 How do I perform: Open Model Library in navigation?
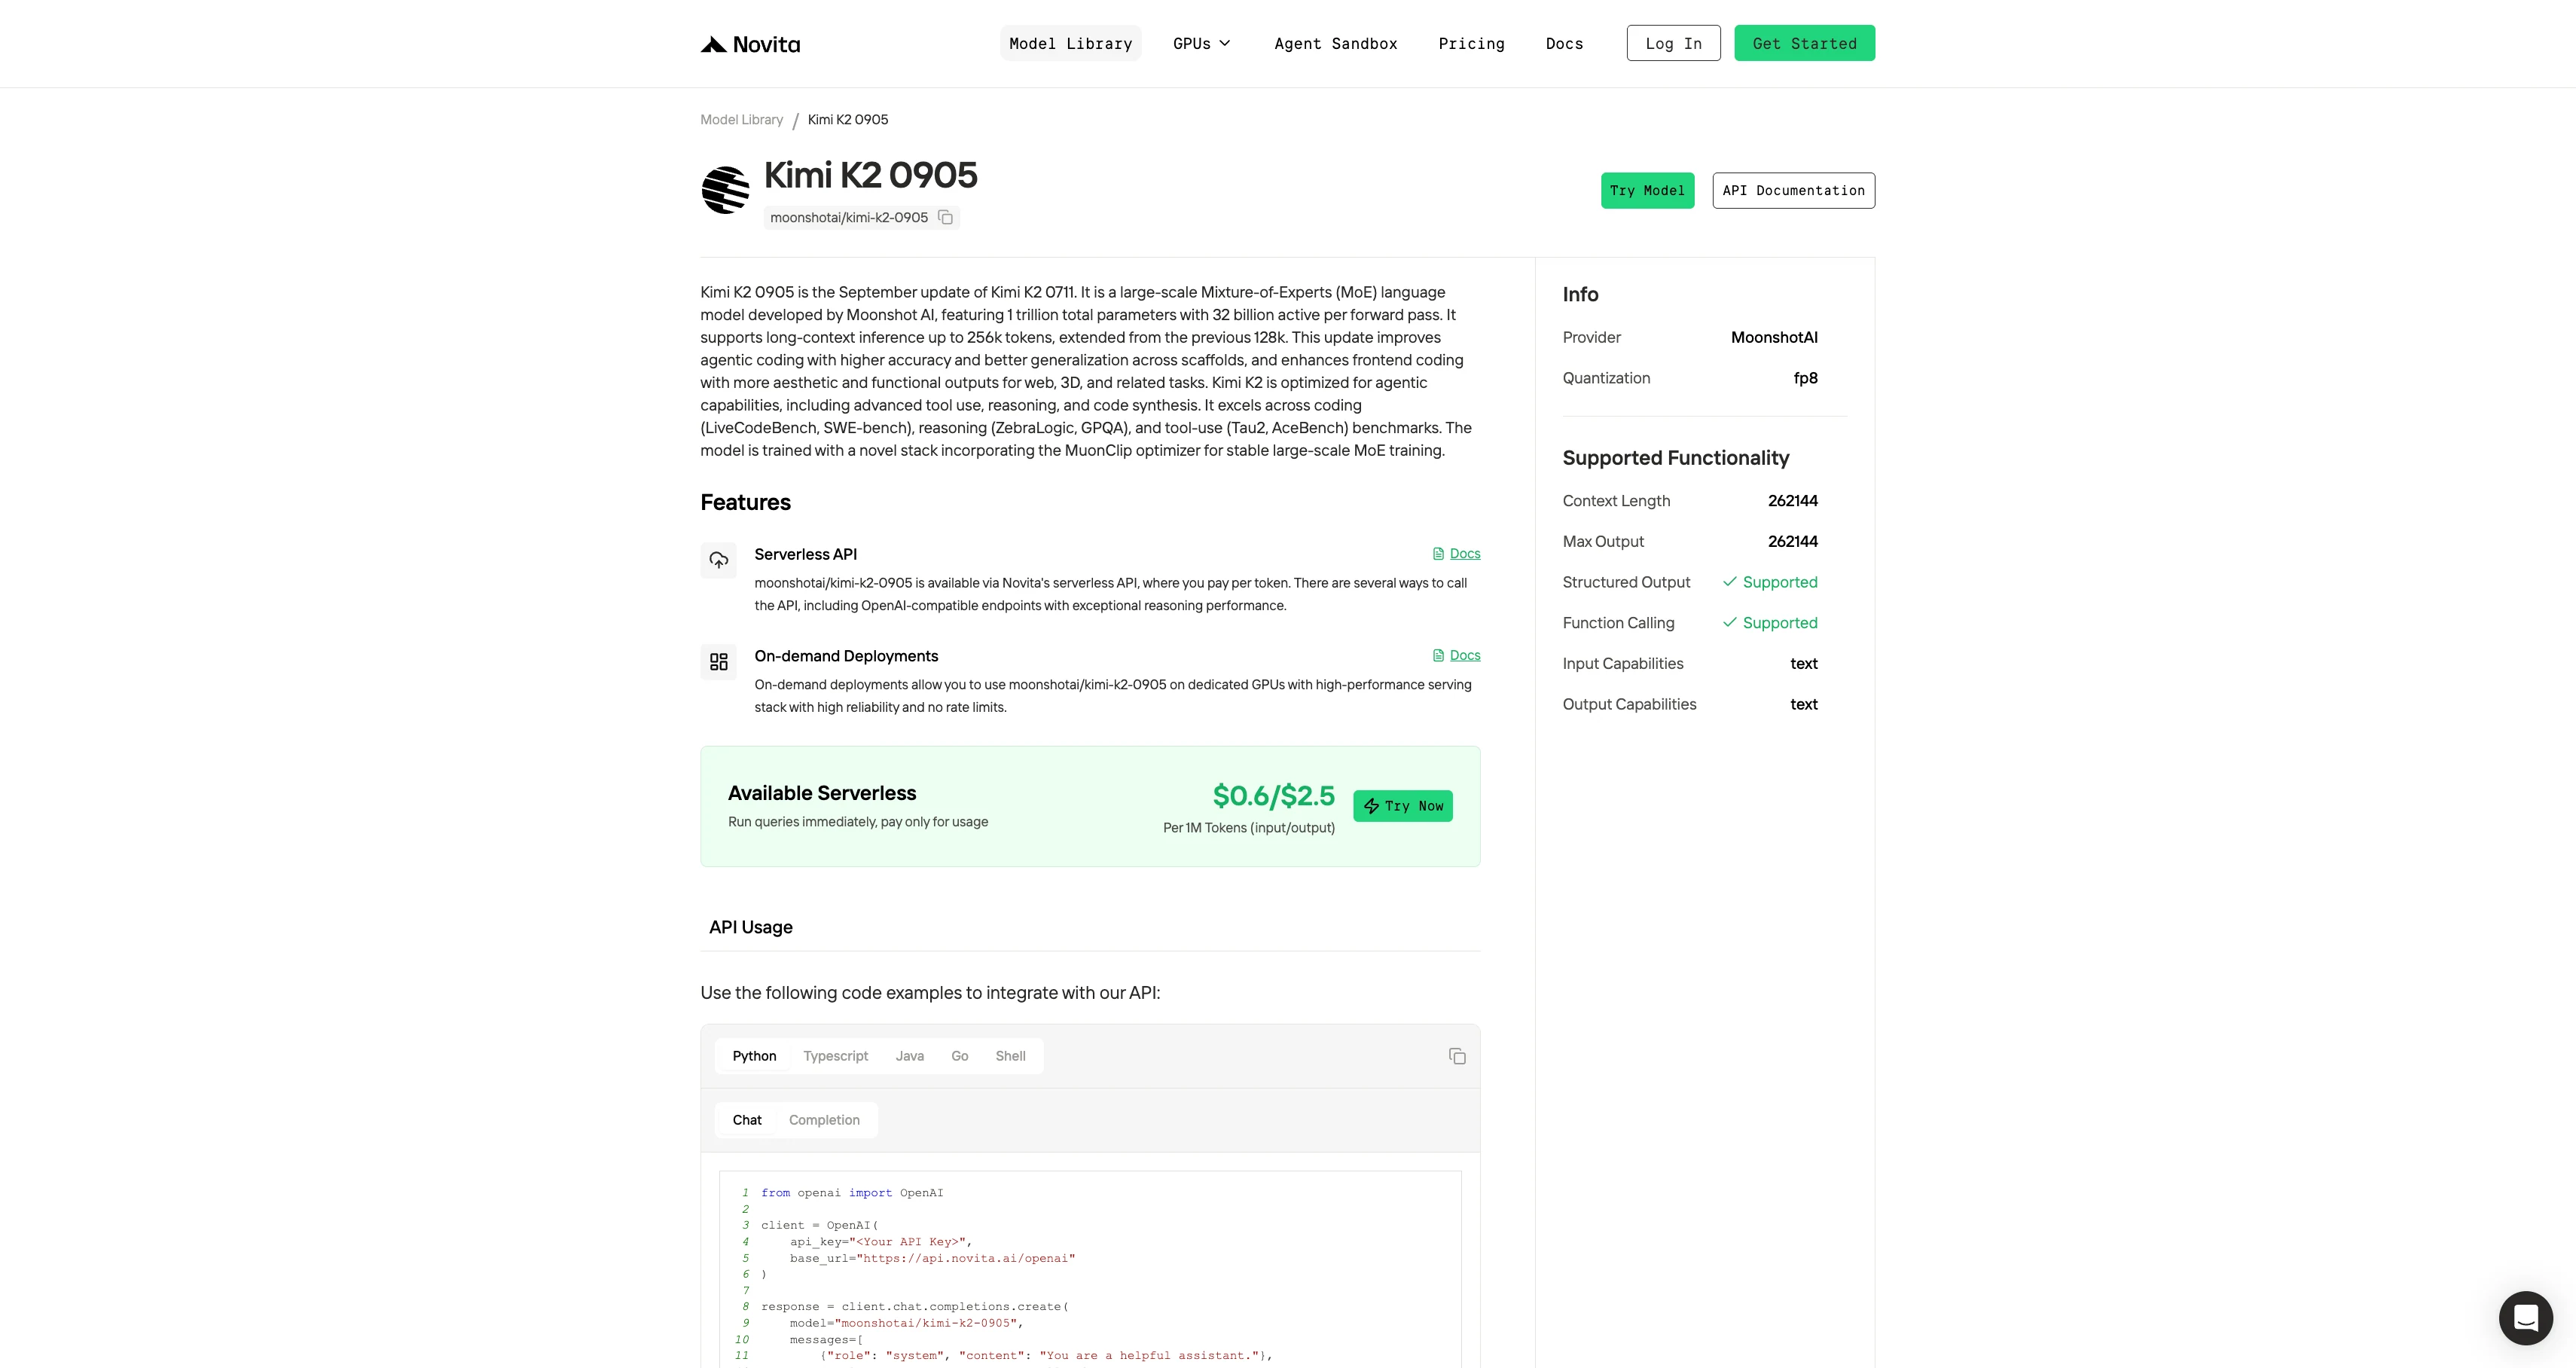point(1070,43)
